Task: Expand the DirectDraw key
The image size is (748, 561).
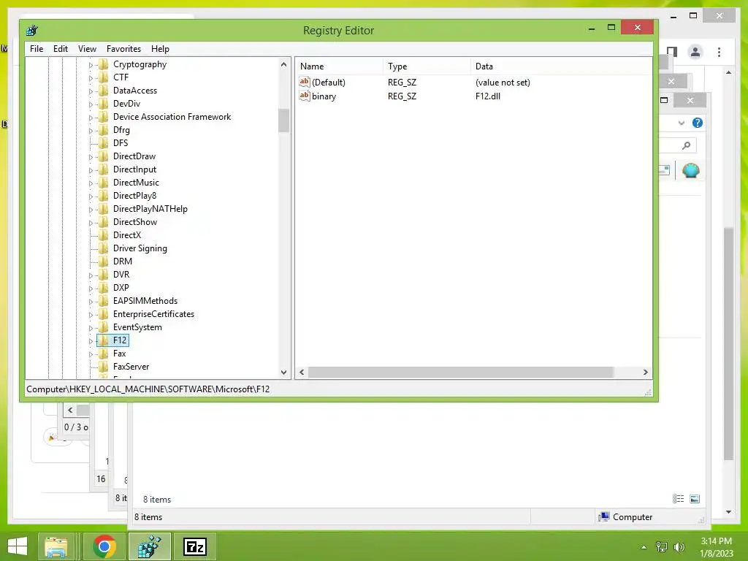Action: pyautogui.click(x=91, y=157)
